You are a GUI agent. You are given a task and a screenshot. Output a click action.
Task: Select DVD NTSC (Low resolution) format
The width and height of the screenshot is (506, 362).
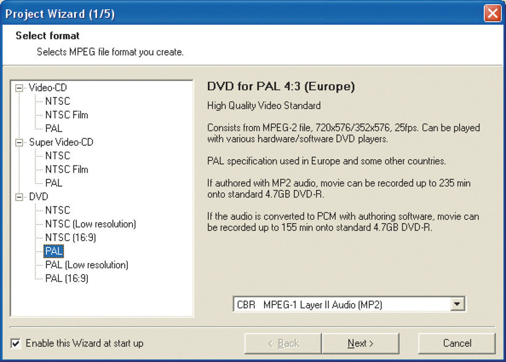(x=91, y=224)
